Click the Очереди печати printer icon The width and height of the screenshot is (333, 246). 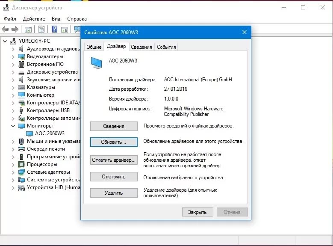[21, 149]
